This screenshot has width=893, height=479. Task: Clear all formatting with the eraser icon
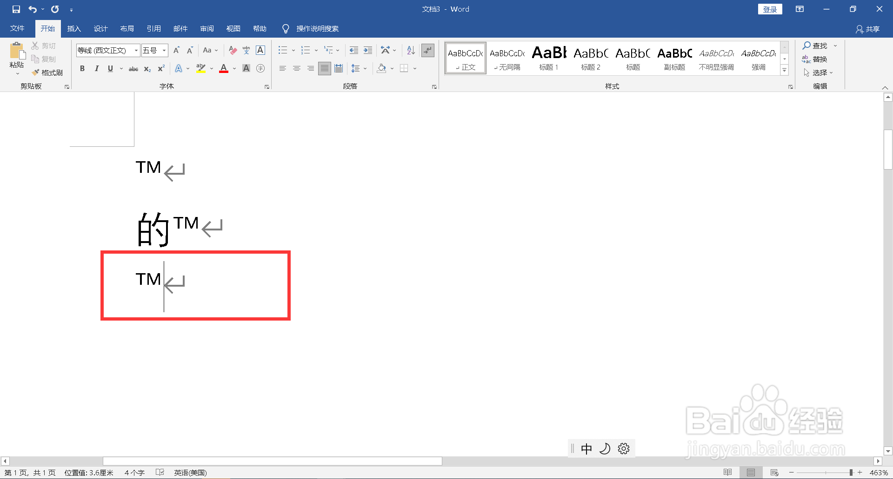tap(233, 50)
